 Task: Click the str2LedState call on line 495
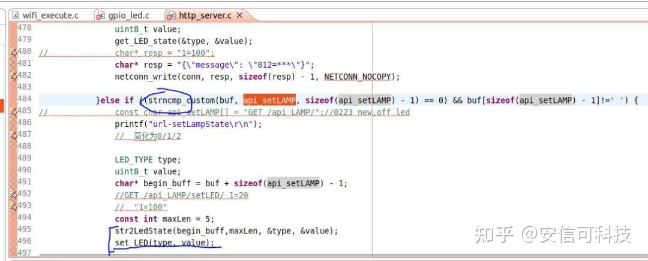(x=226, y=231)
